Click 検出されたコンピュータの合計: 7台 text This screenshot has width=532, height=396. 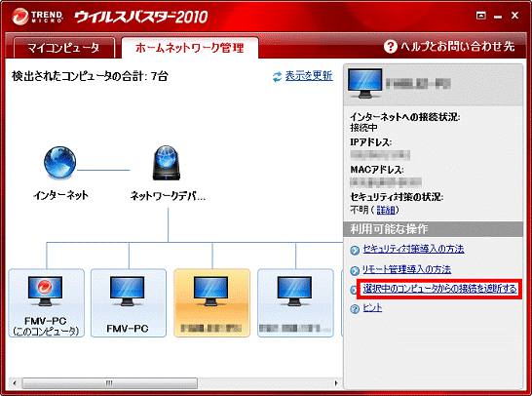[x=90, y=76]
